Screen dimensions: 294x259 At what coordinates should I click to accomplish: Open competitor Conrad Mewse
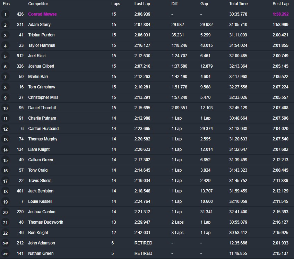pyautogui.click(x=42, y=14)
